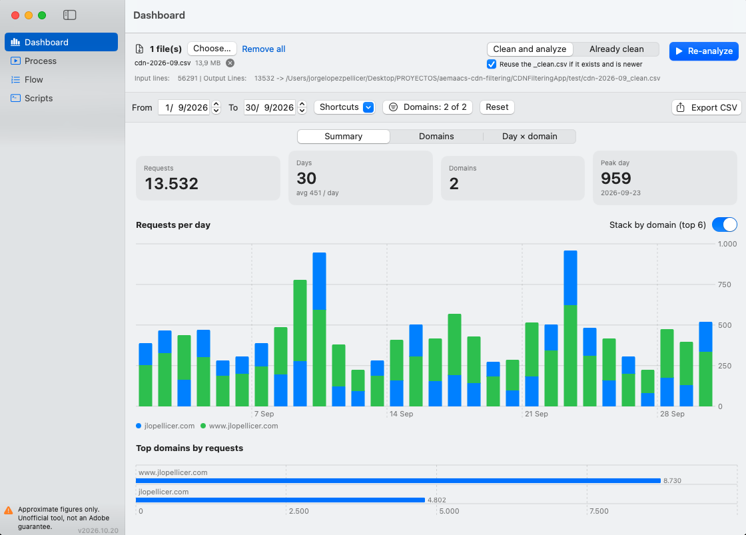This screenshot has width=746, height=535.
Task: Open the Scripts section
Action: click(61, 98)
